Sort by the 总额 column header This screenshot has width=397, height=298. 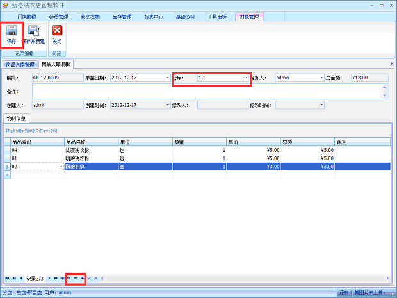pos(307,142)
